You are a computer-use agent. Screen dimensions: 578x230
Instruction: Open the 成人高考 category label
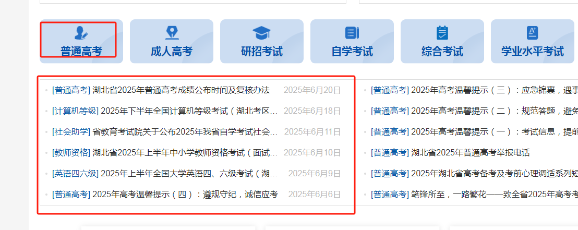pos(172,51)
